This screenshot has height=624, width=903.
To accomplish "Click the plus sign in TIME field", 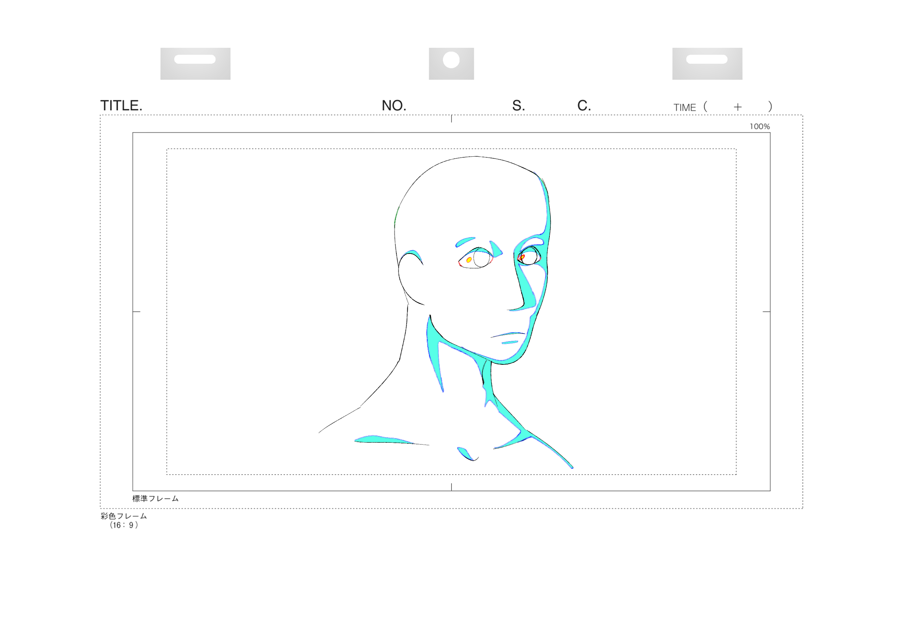I will 737,107.
